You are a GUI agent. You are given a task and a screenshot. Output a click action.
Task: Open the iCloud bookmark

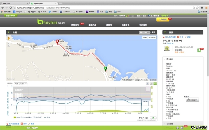42,12
